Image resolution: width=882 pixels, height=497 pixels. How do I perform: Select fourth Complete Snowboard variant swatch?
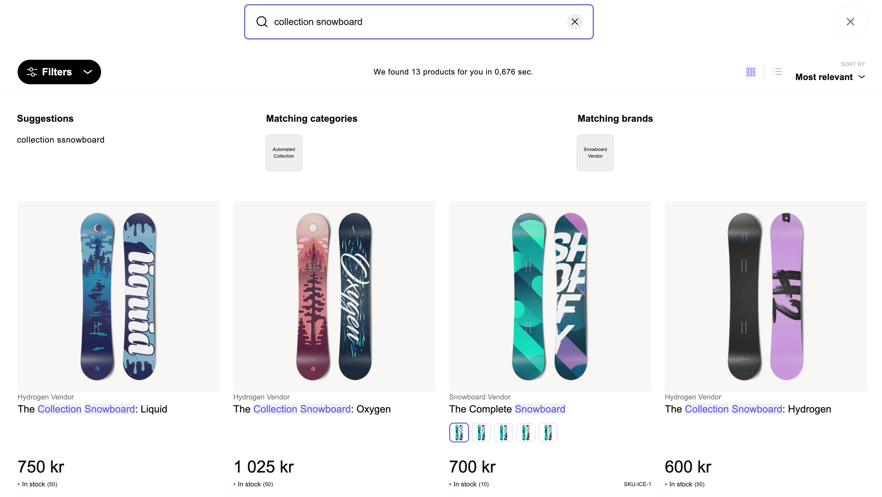526,433
